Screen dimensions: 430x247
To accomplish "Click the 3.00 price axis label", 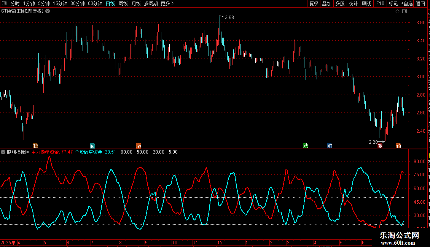I will 420,77.
